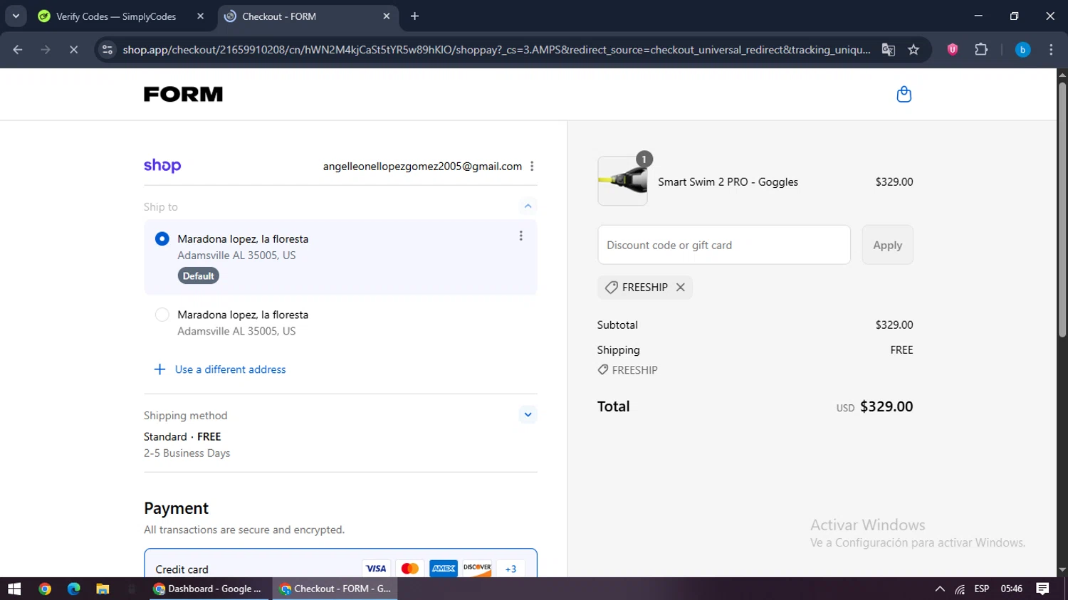Open a new browser tab

coord(414,16)
